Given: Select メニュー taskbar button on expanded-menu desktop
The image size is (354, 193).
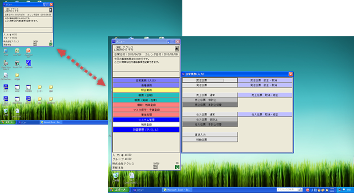Looking at the screenshot, I should (x=146, y=190).
